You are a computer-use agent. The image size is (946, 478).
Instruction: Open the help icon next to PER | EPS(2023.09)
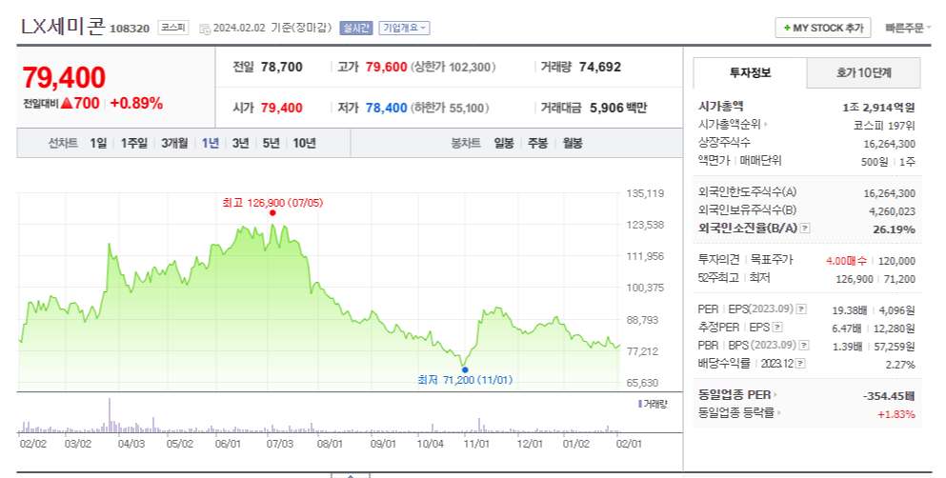[x=801, y=309]
